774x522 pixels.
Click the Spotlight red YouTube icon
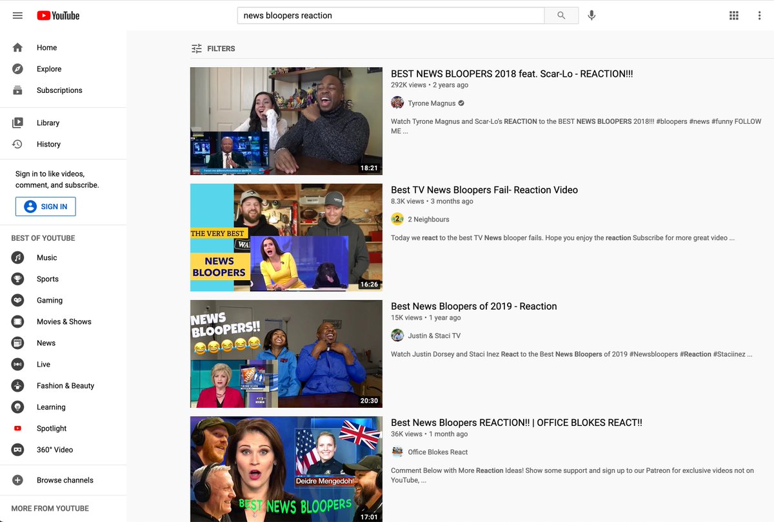coord(17,428)
